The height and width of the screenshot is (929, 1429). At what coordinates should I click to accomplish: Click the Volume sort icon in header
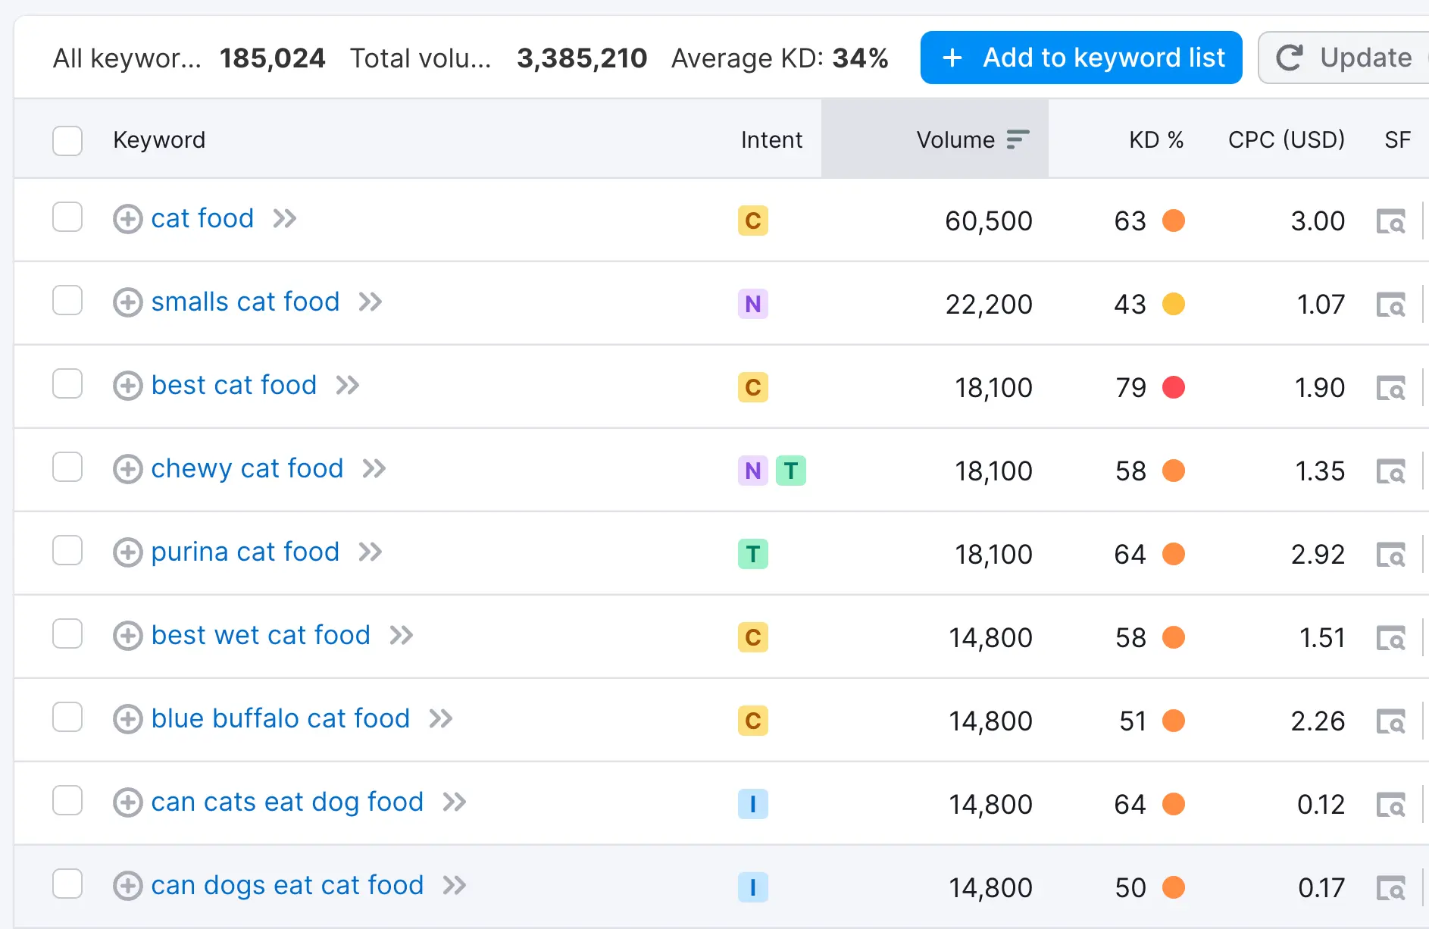pos(1018,139)
